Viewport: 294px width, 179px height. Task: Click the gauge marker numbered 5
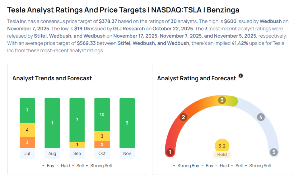coord(274,152)
